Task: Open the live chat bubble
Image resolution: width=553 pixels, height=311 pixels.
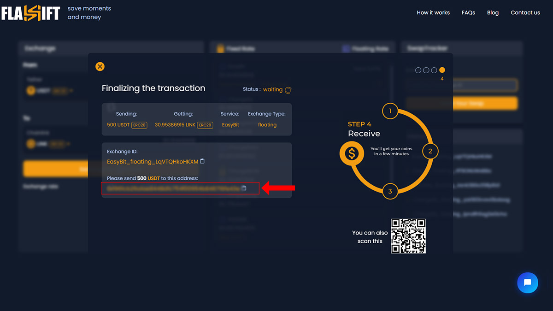Action: click(x=528, y=282)
